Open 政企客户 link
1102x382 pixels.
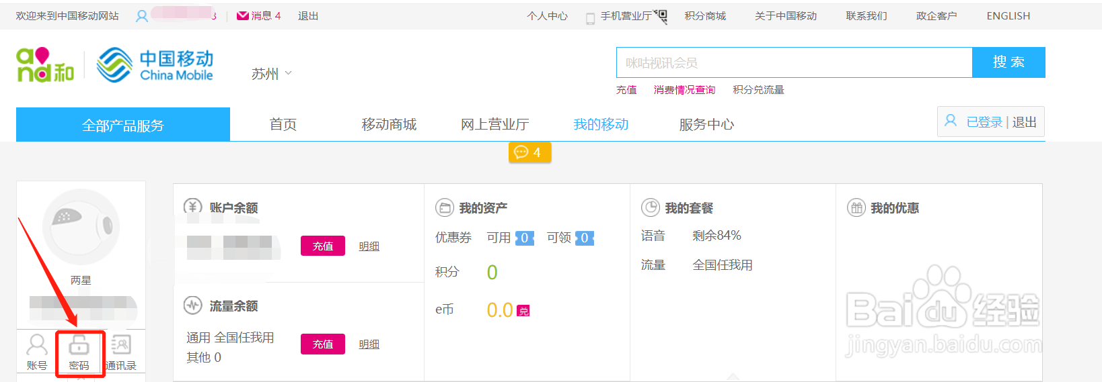click(936, 16)
